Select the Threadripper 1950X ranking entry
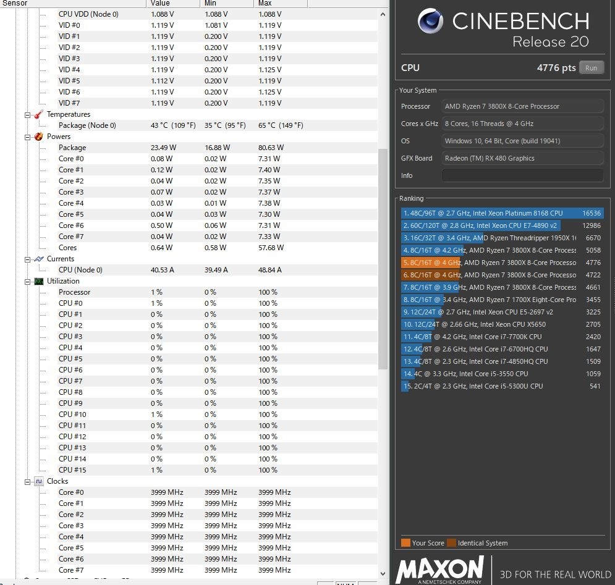Viewport: 615px width, 585px height. [x=502, y=238]
